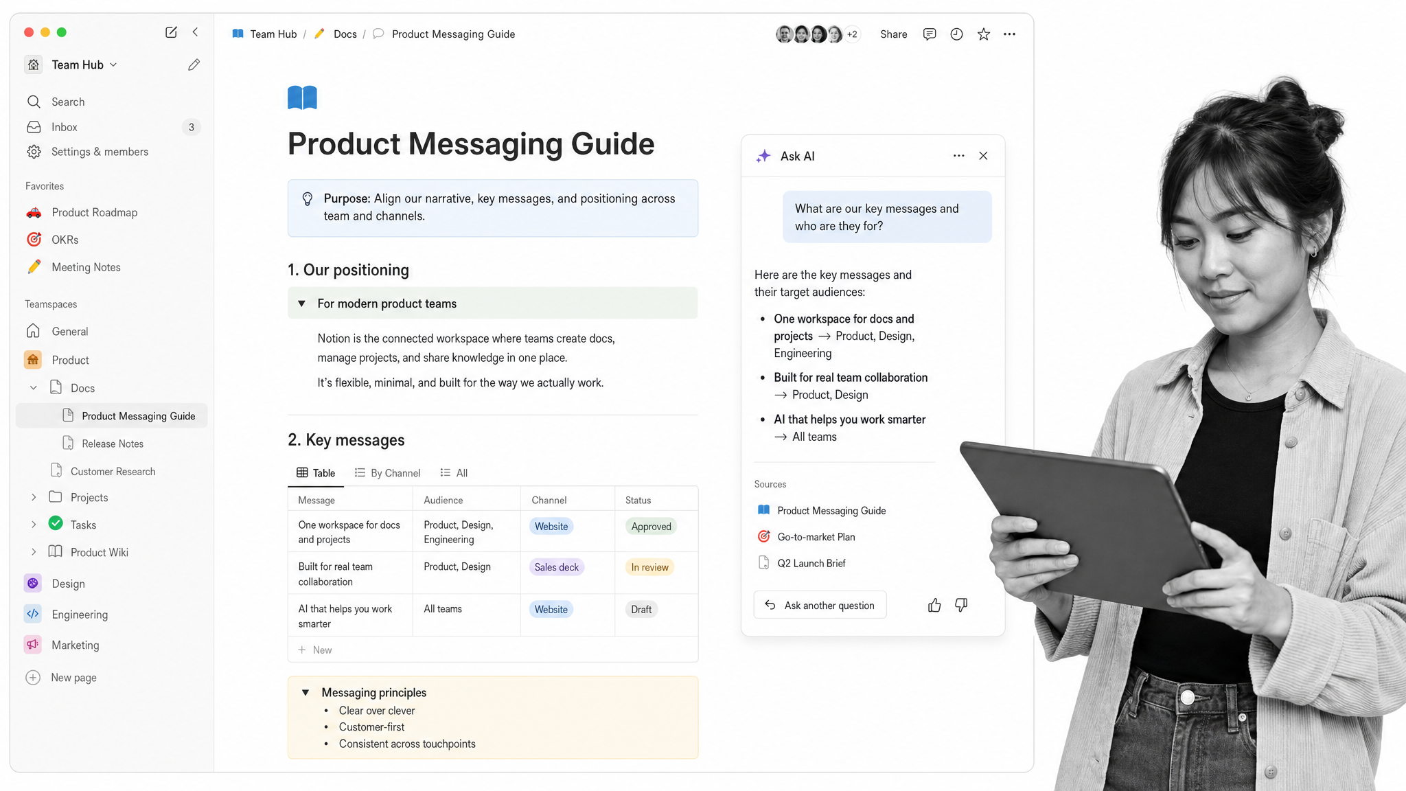Click the Draft status tag

[x=641, y=609]
